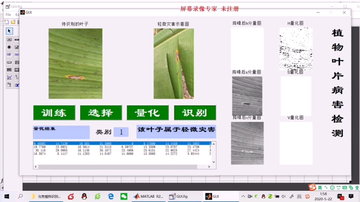360x202 pixels.
Task: Select the Check Box tool
Action: point(17,47)
